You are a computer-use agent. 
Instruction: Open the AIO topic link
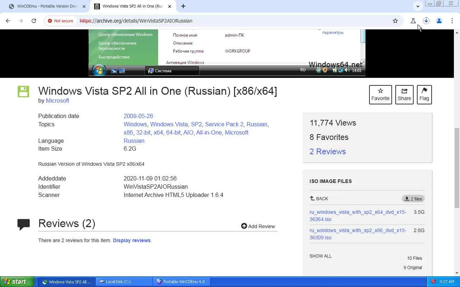tap(188, 132)
